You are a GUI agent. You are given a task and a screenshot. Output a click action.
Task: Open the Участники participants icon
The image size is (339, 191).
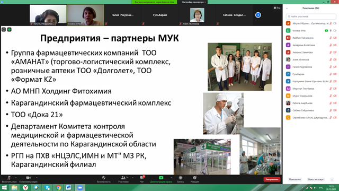(123, 178)
